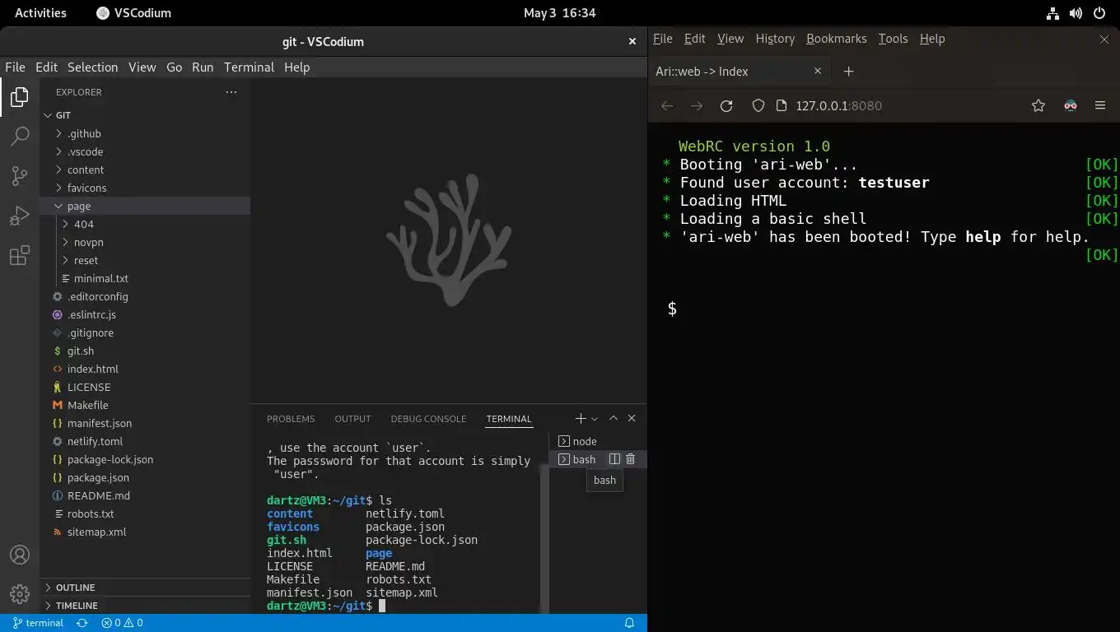Open the Run menu in VSCodium
The image size is (1120, 632).
[203, 67]
